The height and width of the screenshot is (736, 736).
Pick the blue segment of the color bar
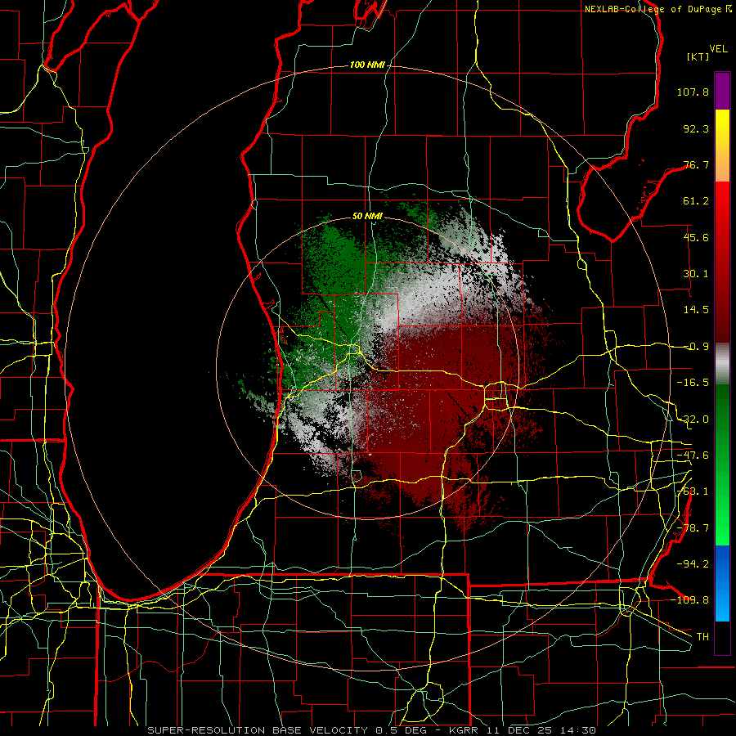(722, 583)
